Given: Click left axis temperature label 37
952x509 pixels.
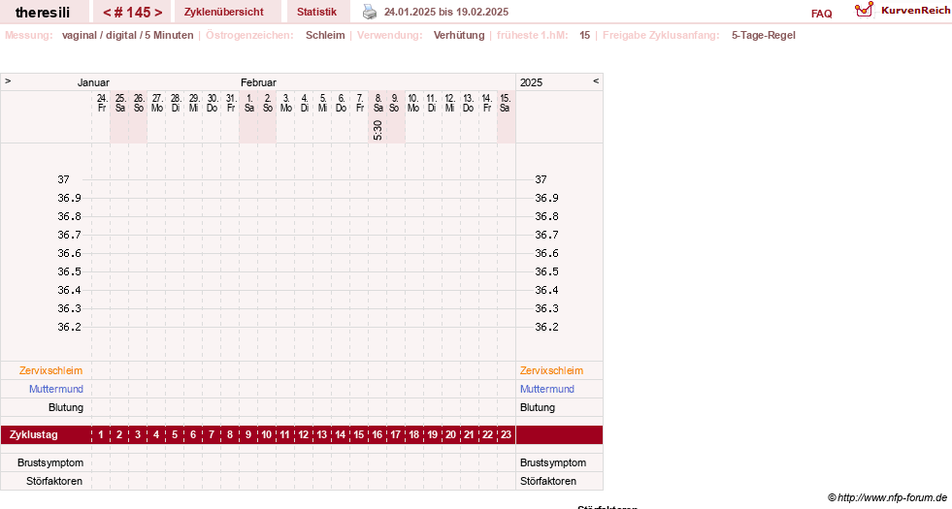Looking at the screenshot, I should point(64,179).
